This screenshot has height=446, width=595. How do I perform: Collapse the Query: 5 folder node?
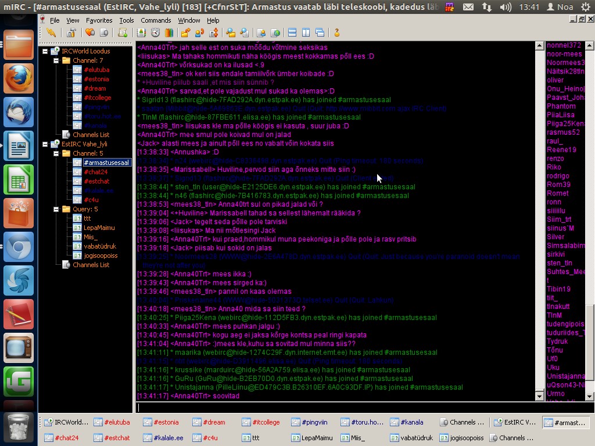pyautogui.click(x=56, y=209)
